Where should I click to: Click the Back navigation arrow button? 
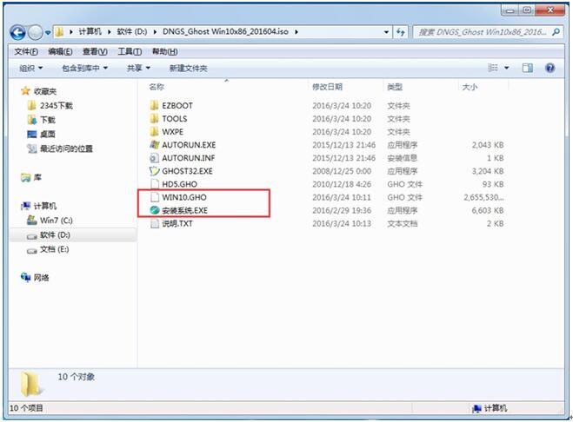pos(18,32)
